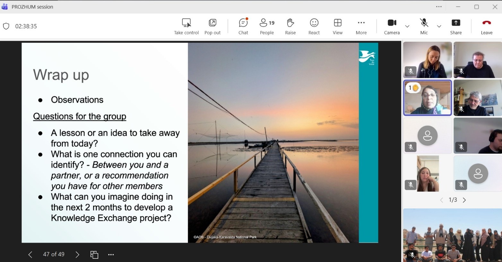502x262 pixels.
Task: Open the slide options ellipsis menu
Action: click(111, 255)
